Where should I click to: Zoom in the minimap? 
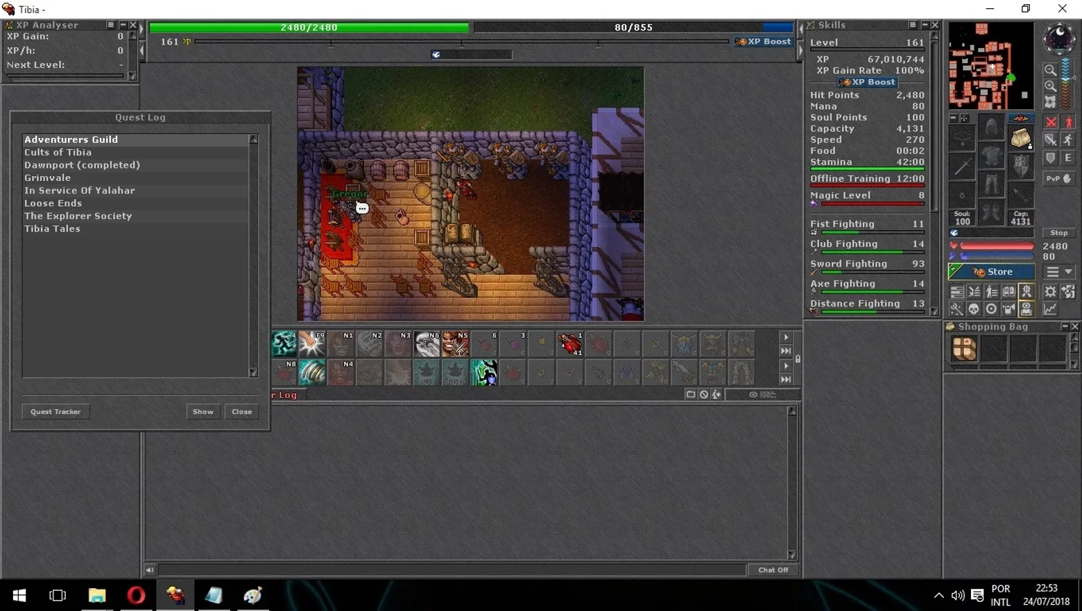coord(1050,87)
